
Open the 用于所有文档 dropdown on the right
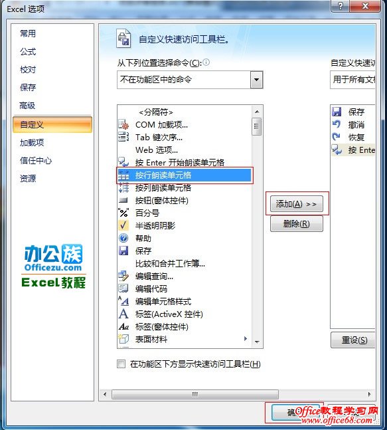(352, 80)
